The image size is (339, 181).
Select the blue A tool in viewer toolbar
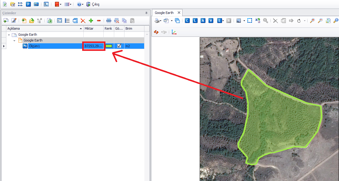tap(203, 21)
